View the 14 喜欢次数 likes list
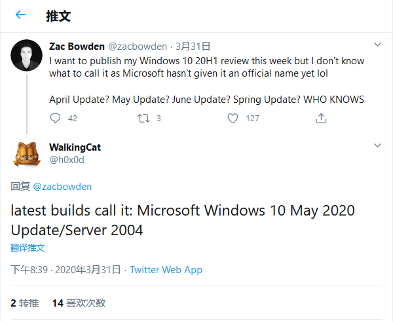 pyautogui.click(x=79, y=303)
